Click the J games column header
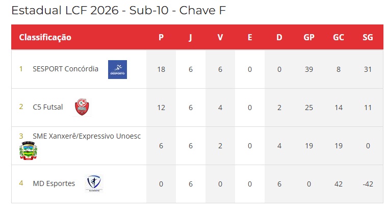The width and height of the screenshot is (386, 213). click(x=191, y=37)
